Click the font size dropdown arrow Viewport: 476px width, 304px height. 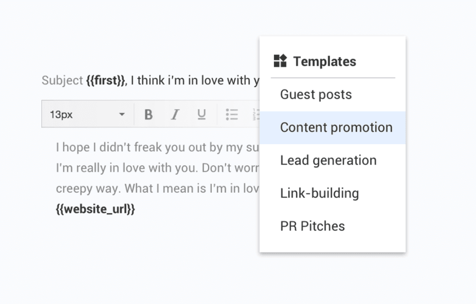click(x=122, y=115)
